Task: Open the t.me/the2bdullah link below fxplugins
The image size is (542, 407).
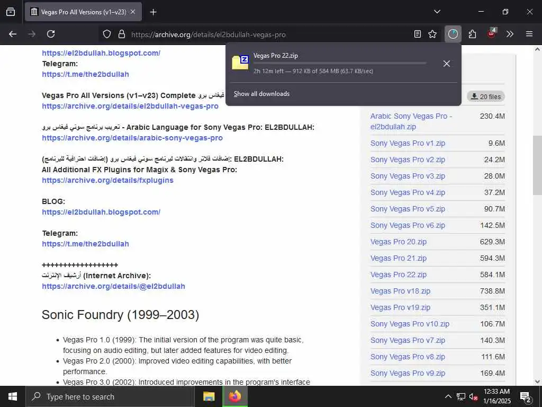Action: (x=85, y=244)
